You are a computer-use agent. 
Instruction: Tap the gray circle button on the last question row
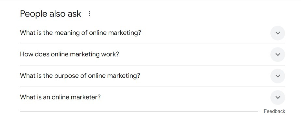click(x=278, y=98)
